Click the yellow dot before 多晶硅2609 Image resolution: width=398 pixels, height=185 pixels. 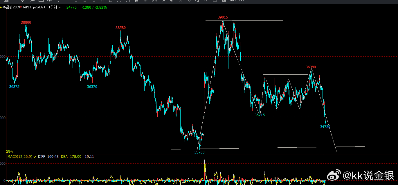(x=1, y=8)
